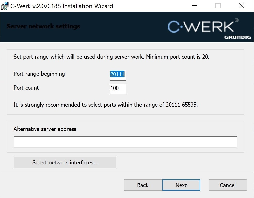The height and width of the screenshot is (198, 254).
Task: Go Back to the previous wizard step
Action: pos(143,185)
